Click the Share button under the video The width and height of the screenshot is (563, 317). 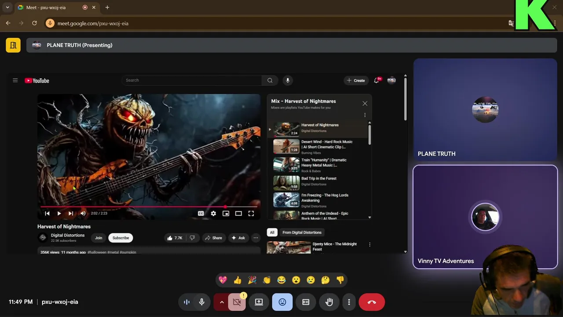pos(213,238)
